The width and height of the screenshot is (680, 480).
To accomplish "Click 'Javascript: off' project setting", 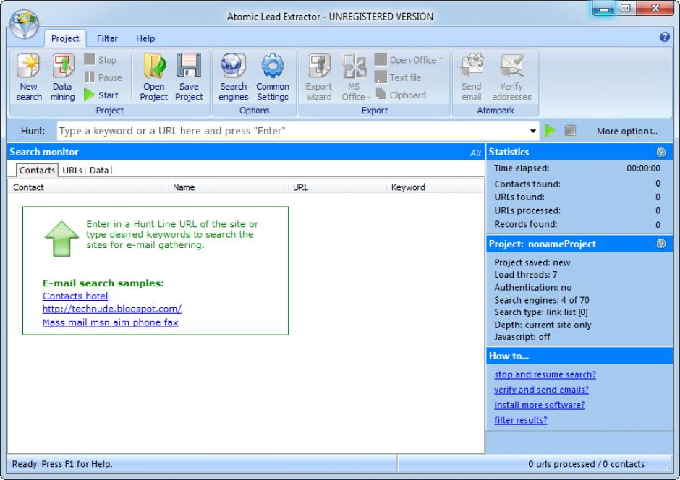I will pyautogui.click(x=522, y=337).
